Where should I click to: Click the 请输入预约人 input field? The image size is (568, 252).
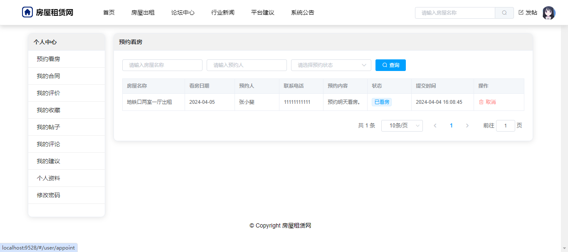[x=247, y=65]
